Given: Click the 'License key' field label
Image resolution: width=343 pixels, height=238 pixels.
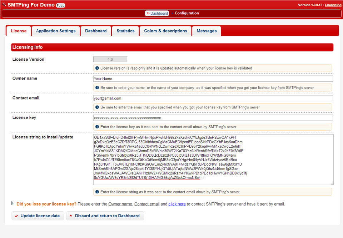Looking at the screenshot, I should [24, 118].
